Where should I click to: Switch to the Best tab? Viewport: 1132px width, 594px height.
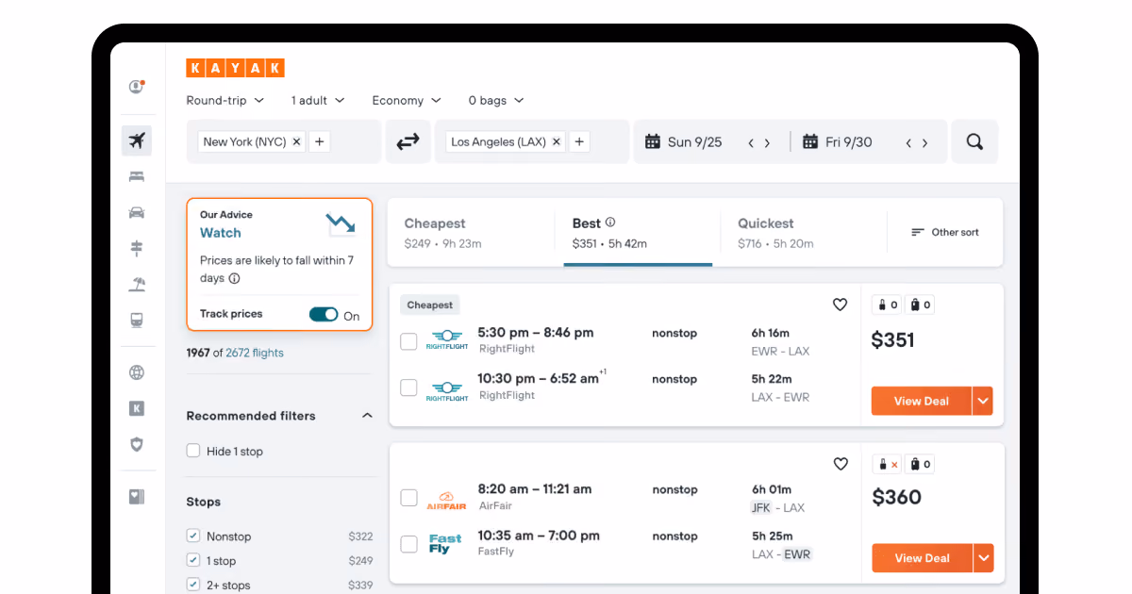point(638,232)
